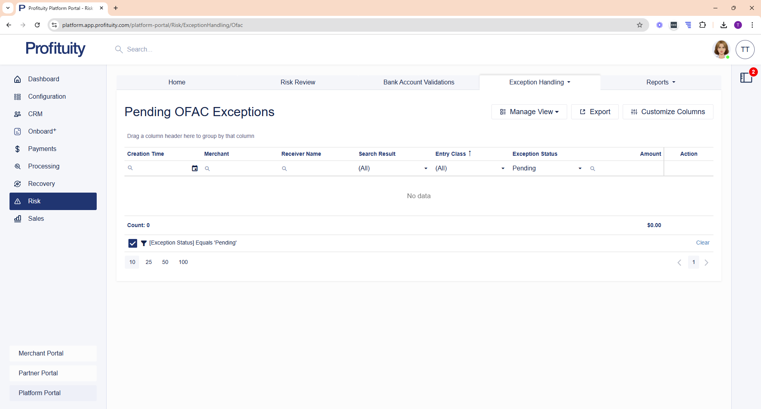Screen dimensions: 761x409
Task: Open the calendar picker in Creation Time filter
Action: click(x=195, y=168)
